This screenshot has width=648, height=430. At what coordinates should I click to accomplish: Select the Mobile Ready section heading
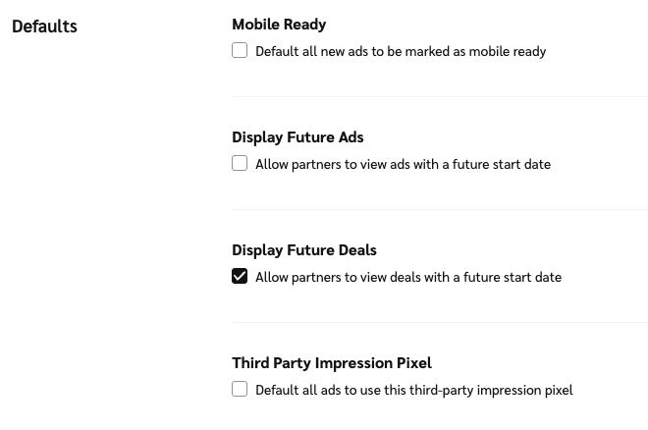(279, 24)
